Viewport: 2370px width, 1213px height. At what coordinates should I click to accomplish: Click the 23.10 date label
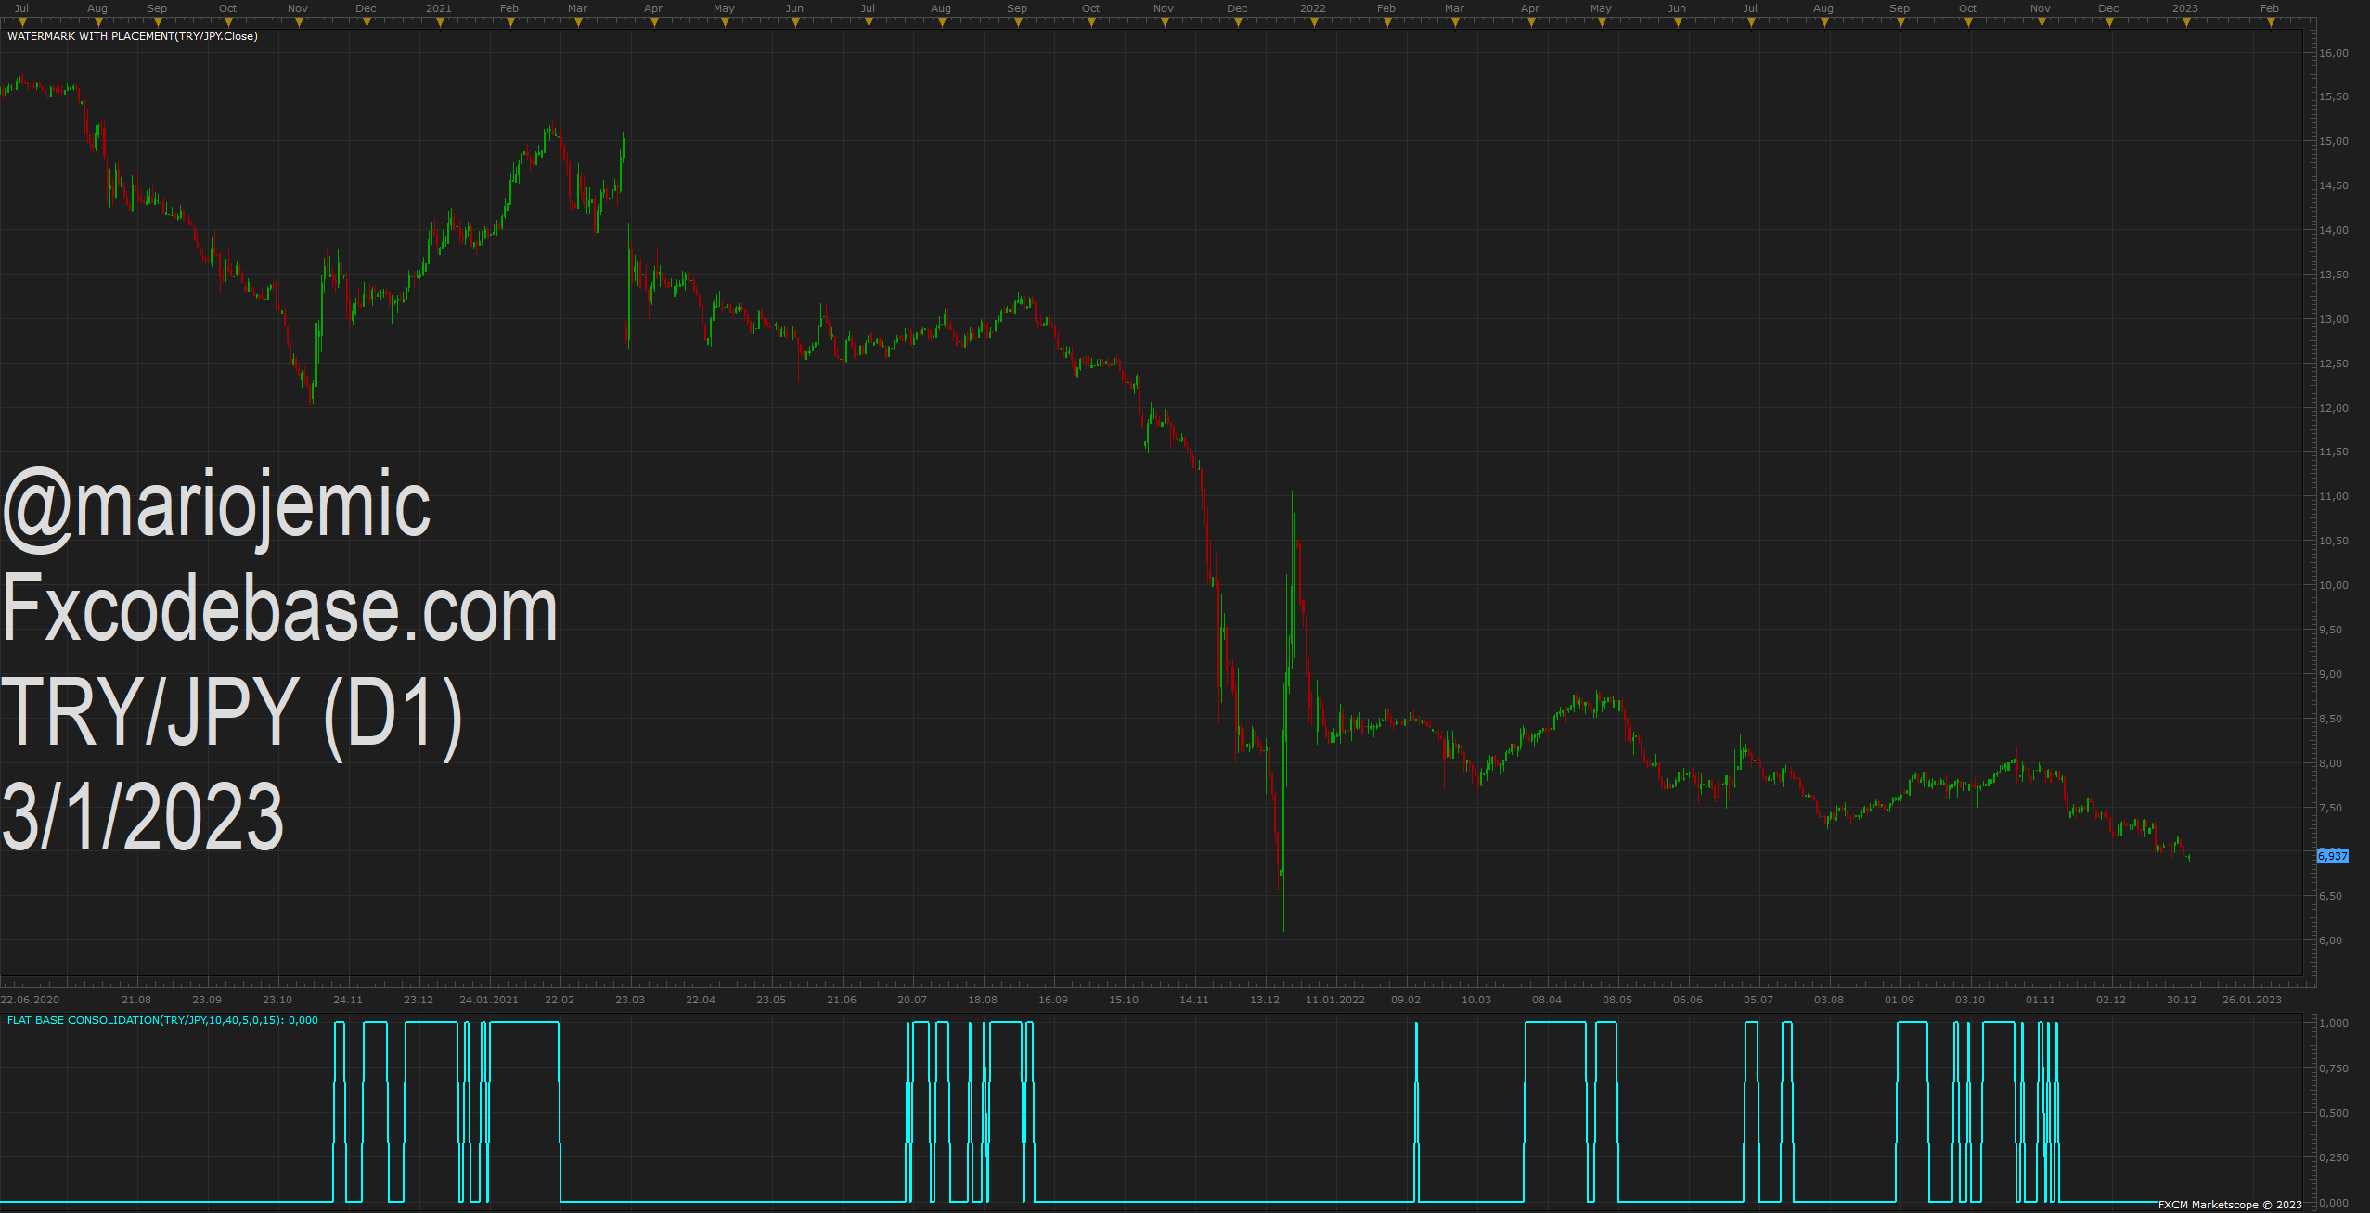[277, 1000]
